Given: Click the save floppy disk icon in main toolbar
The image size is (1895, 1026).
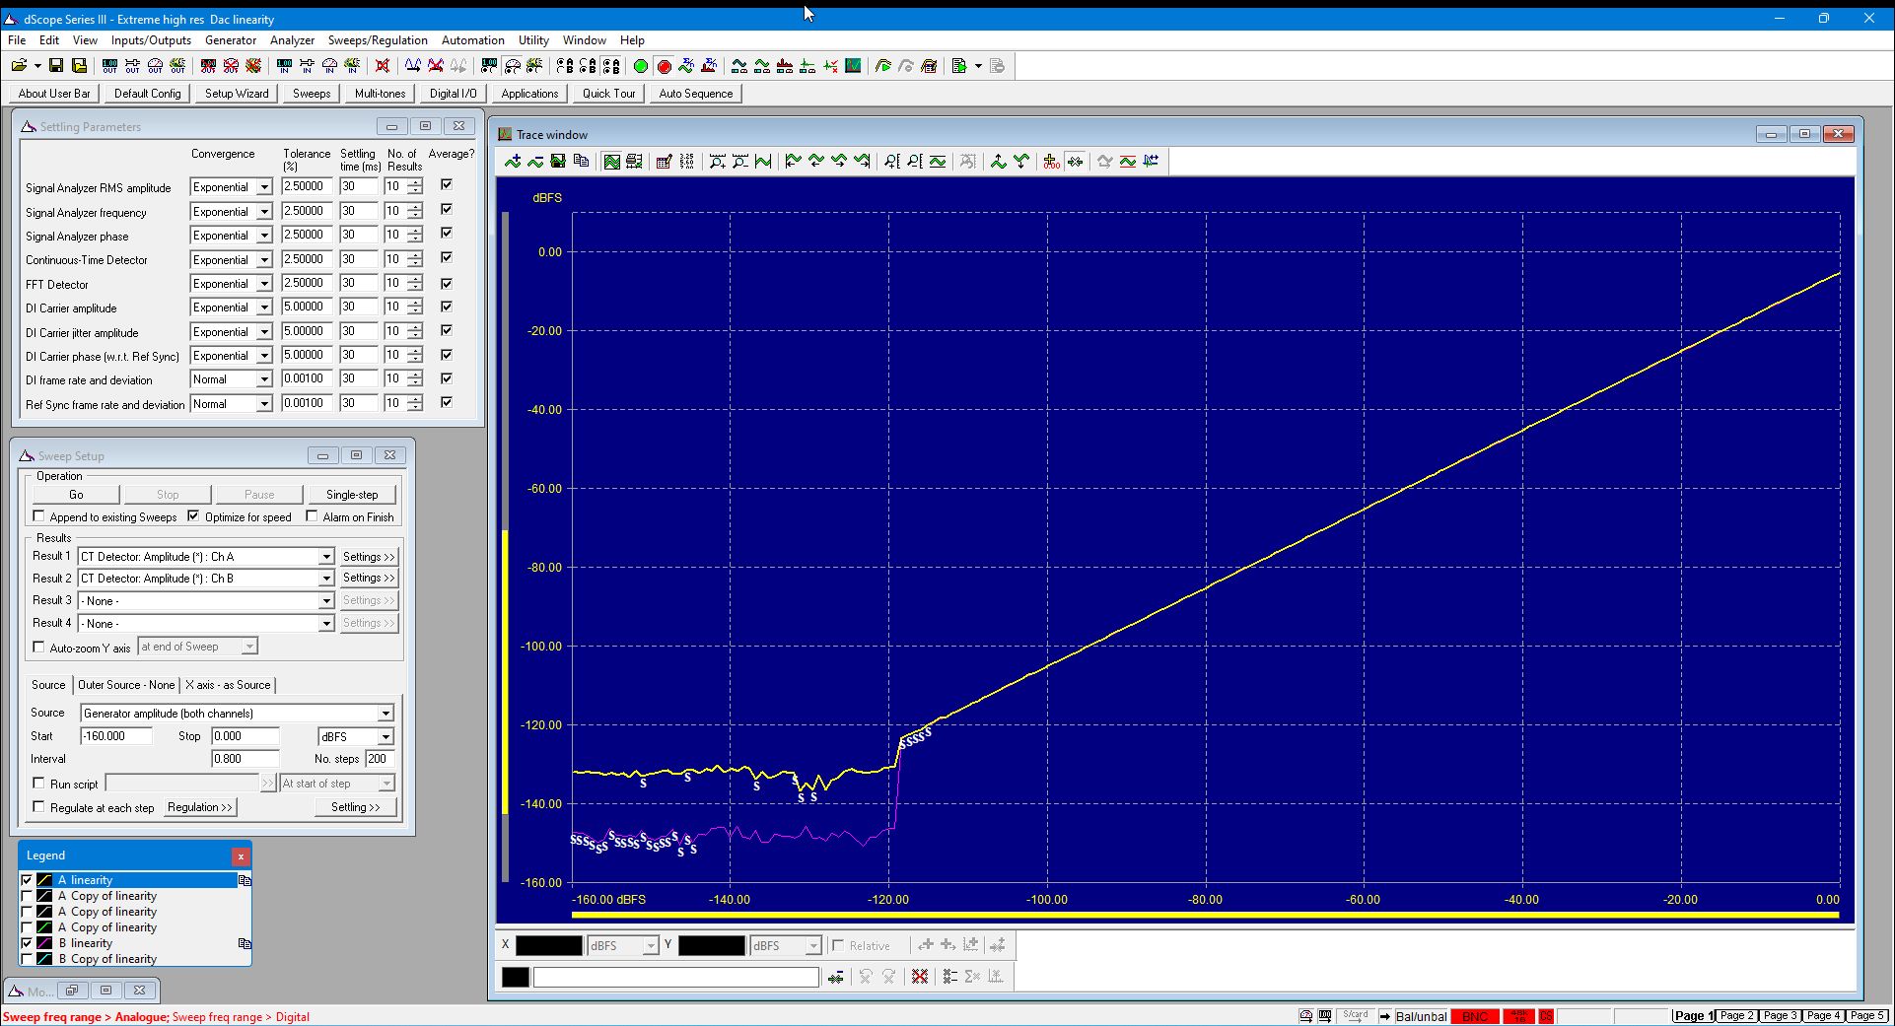Looking at the screenshot, I should (56, 66).
